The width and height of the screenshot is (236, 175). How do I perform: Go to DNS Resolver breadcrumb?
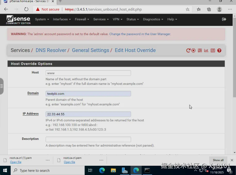coord(51,50)
